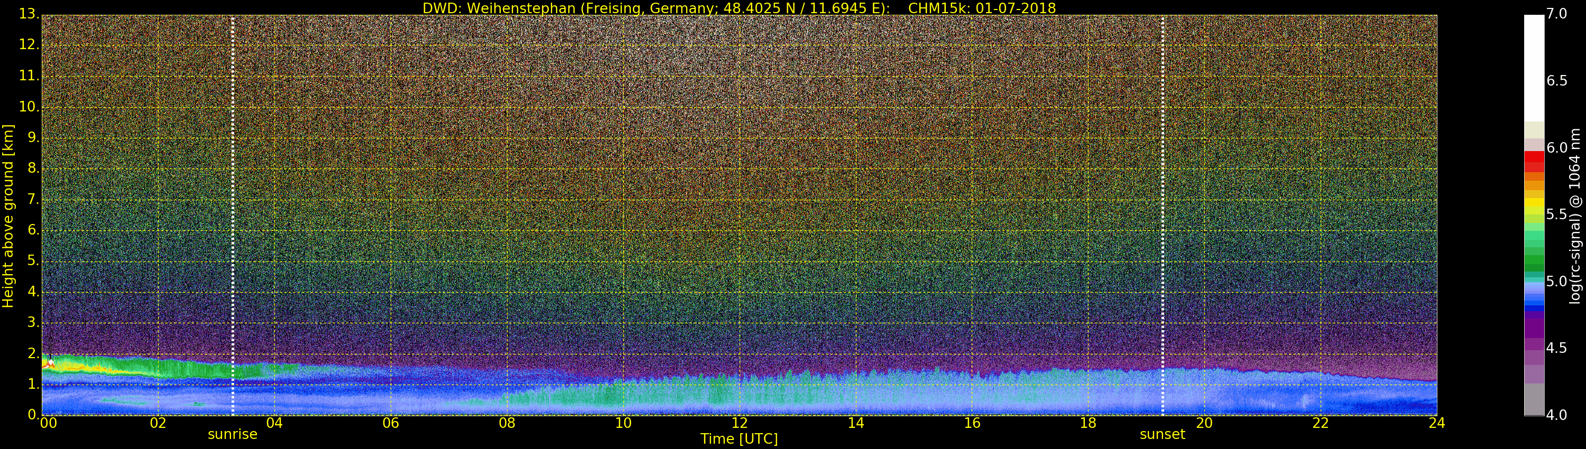Click the '4.0' colorbar tick label
The width and height of the screenshot is (1586, 449).
pyautogui.click(x=1557, y=415)
